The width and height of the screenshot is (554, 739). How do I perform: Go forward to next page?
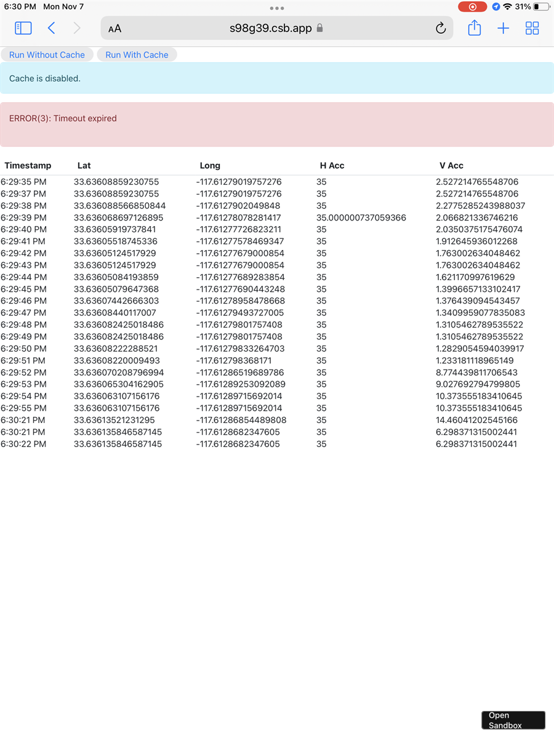tap(77, 28)
